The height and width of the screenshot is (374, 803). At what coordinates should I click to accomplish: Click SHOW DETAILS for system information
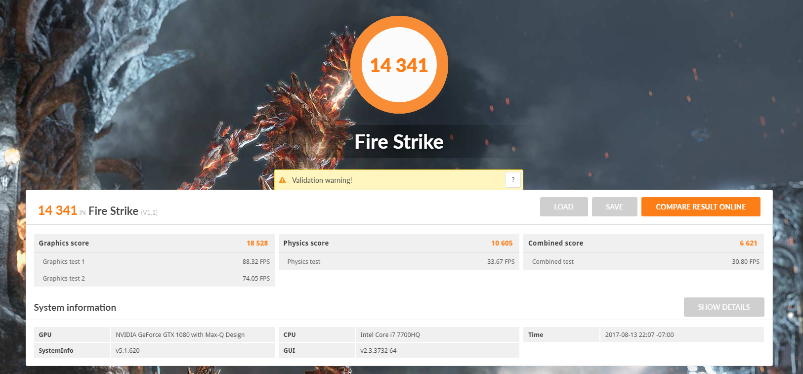click(724, 307)
